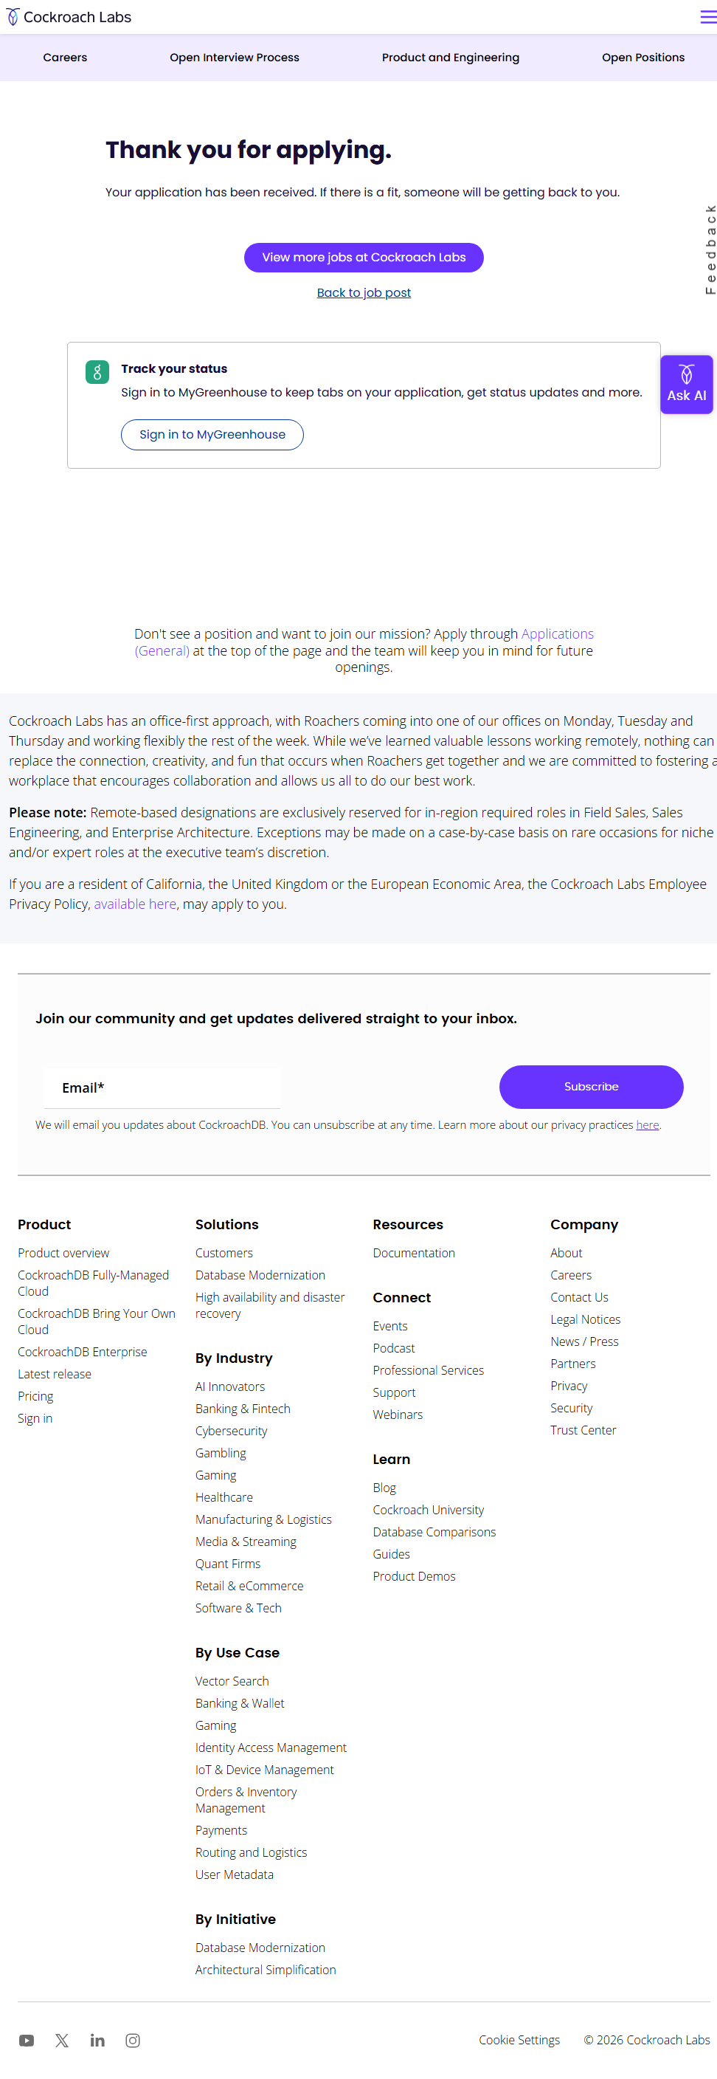Screen dimensions: 717x2079
Task: Open Cookie Settings in the footer
Action: coord(519,2039)
